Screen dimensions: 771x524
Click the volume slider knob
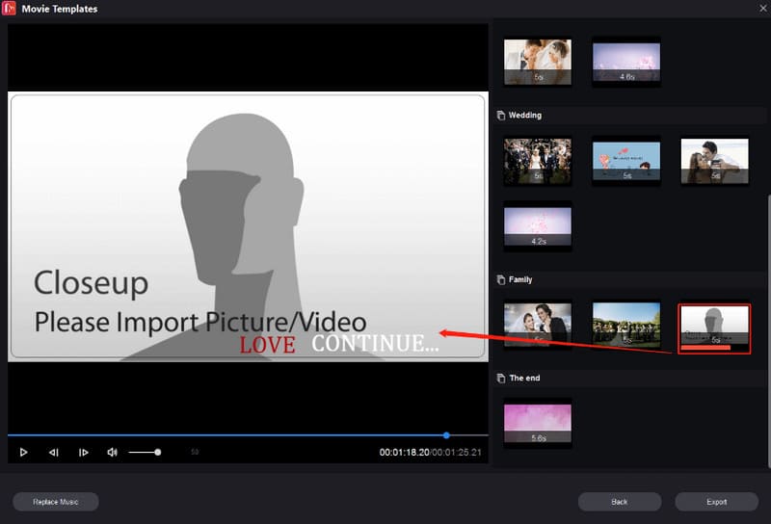[x=158, y=452]
